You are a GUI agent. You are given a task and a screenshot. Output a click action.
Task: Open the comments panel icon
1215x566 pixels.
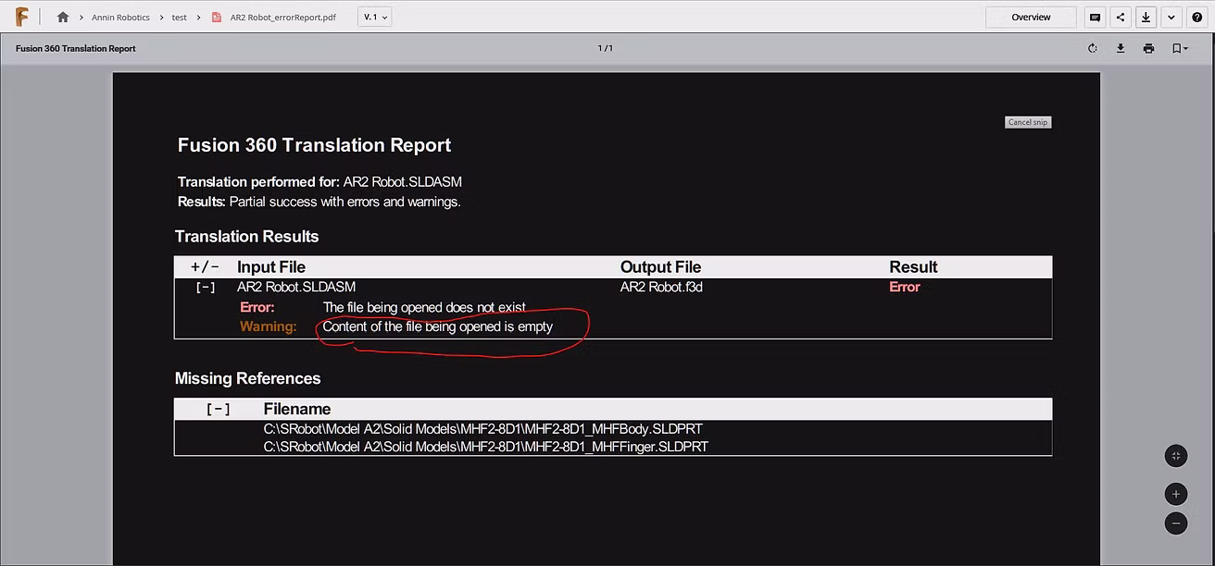point(1096,18)
